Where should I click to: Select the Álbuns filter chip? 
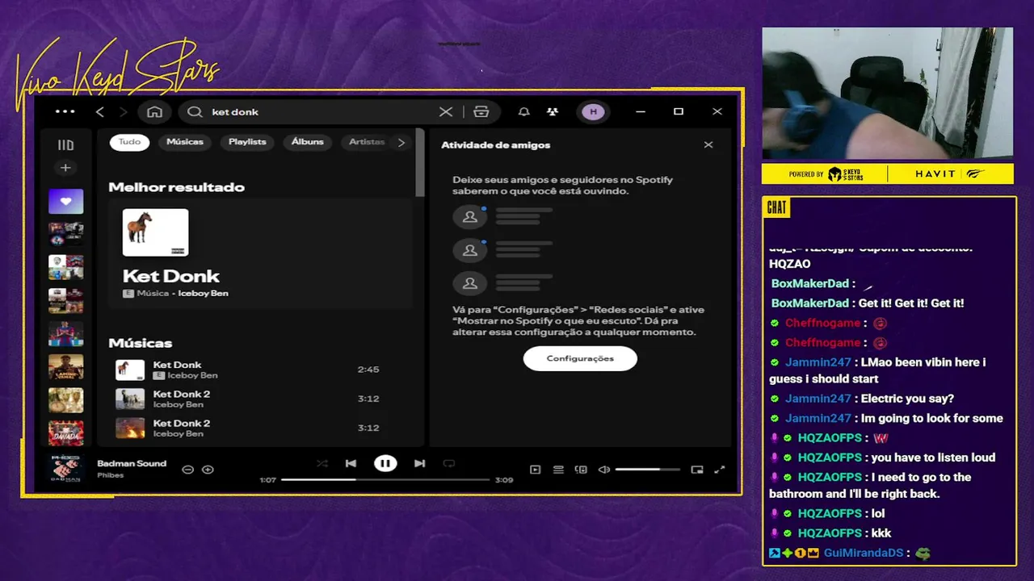coord(308,142)
